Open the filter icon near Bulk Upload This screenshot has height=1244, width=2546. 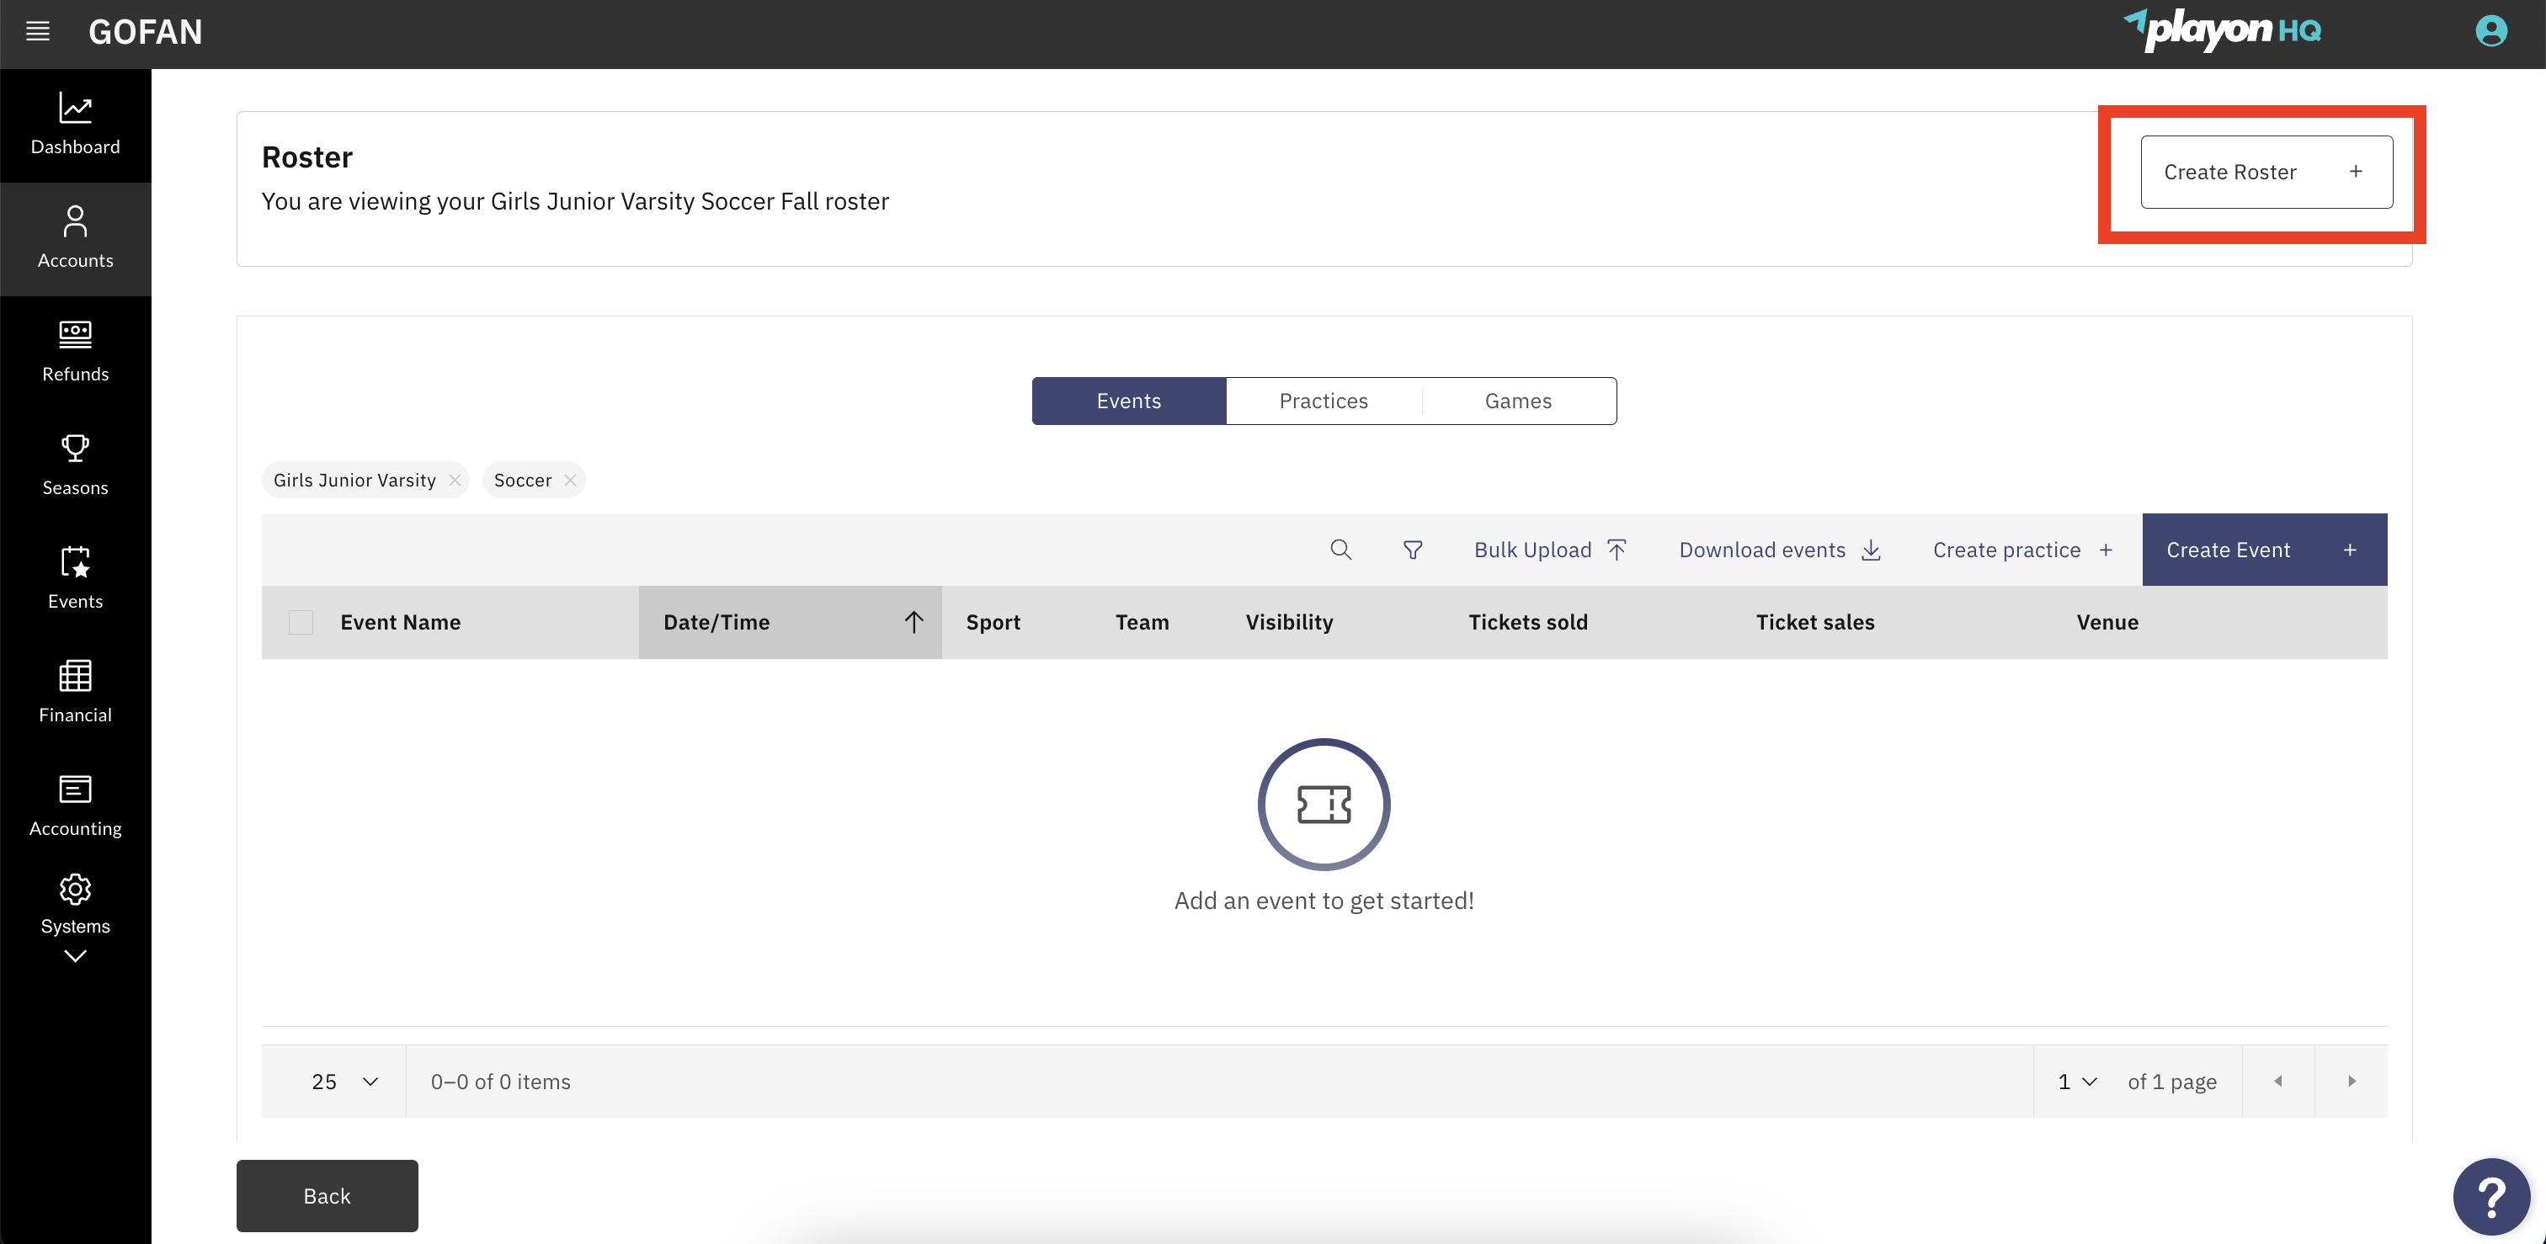[1413, 550]
